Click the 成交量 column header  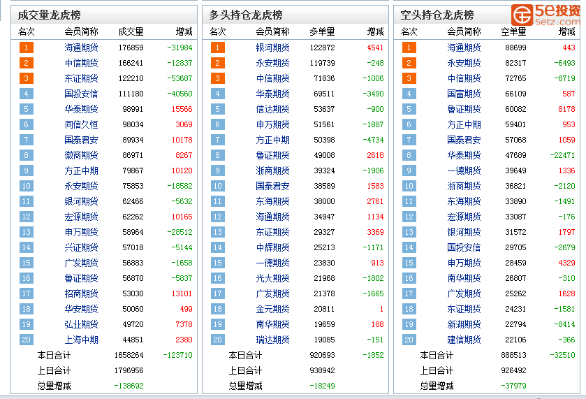[x=131, y=31]
